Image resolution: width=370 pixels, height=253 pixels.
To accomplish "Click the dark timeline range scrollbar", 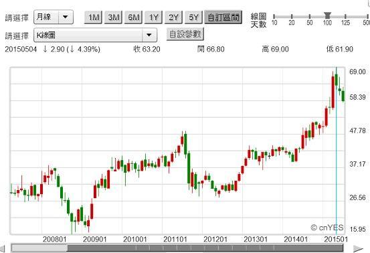I will tap(205, 248).
